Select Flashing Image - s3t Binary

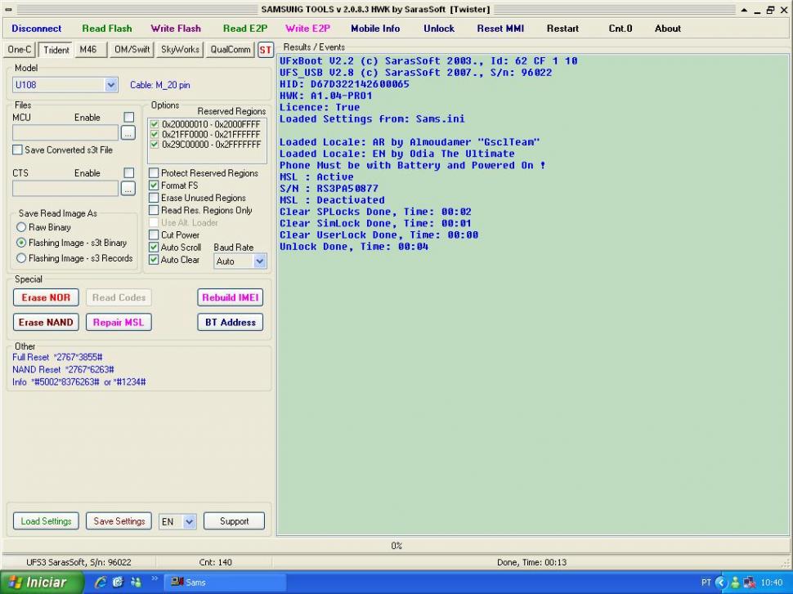coord(21,243)
